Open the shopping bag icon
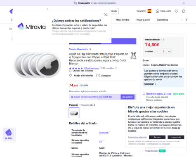The width and height of the screenshot is (196, 157). click(184, 11)
